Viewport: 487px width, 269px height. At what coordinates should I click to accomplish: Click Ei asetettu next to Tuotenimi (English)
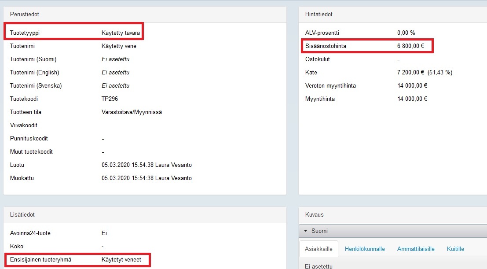tap(115, 72)
